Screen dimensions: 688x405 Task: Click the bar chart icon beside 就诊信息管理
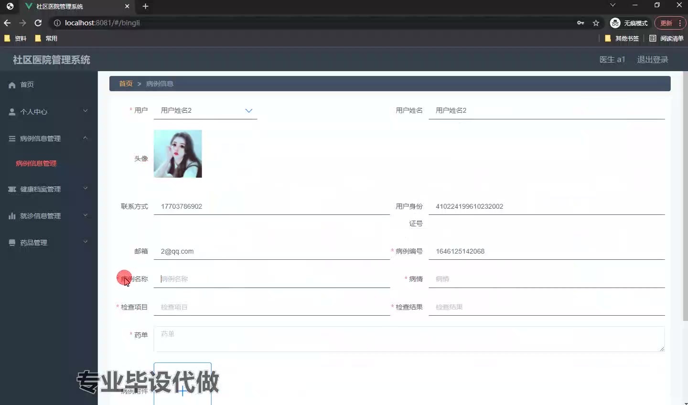[12, 216]
